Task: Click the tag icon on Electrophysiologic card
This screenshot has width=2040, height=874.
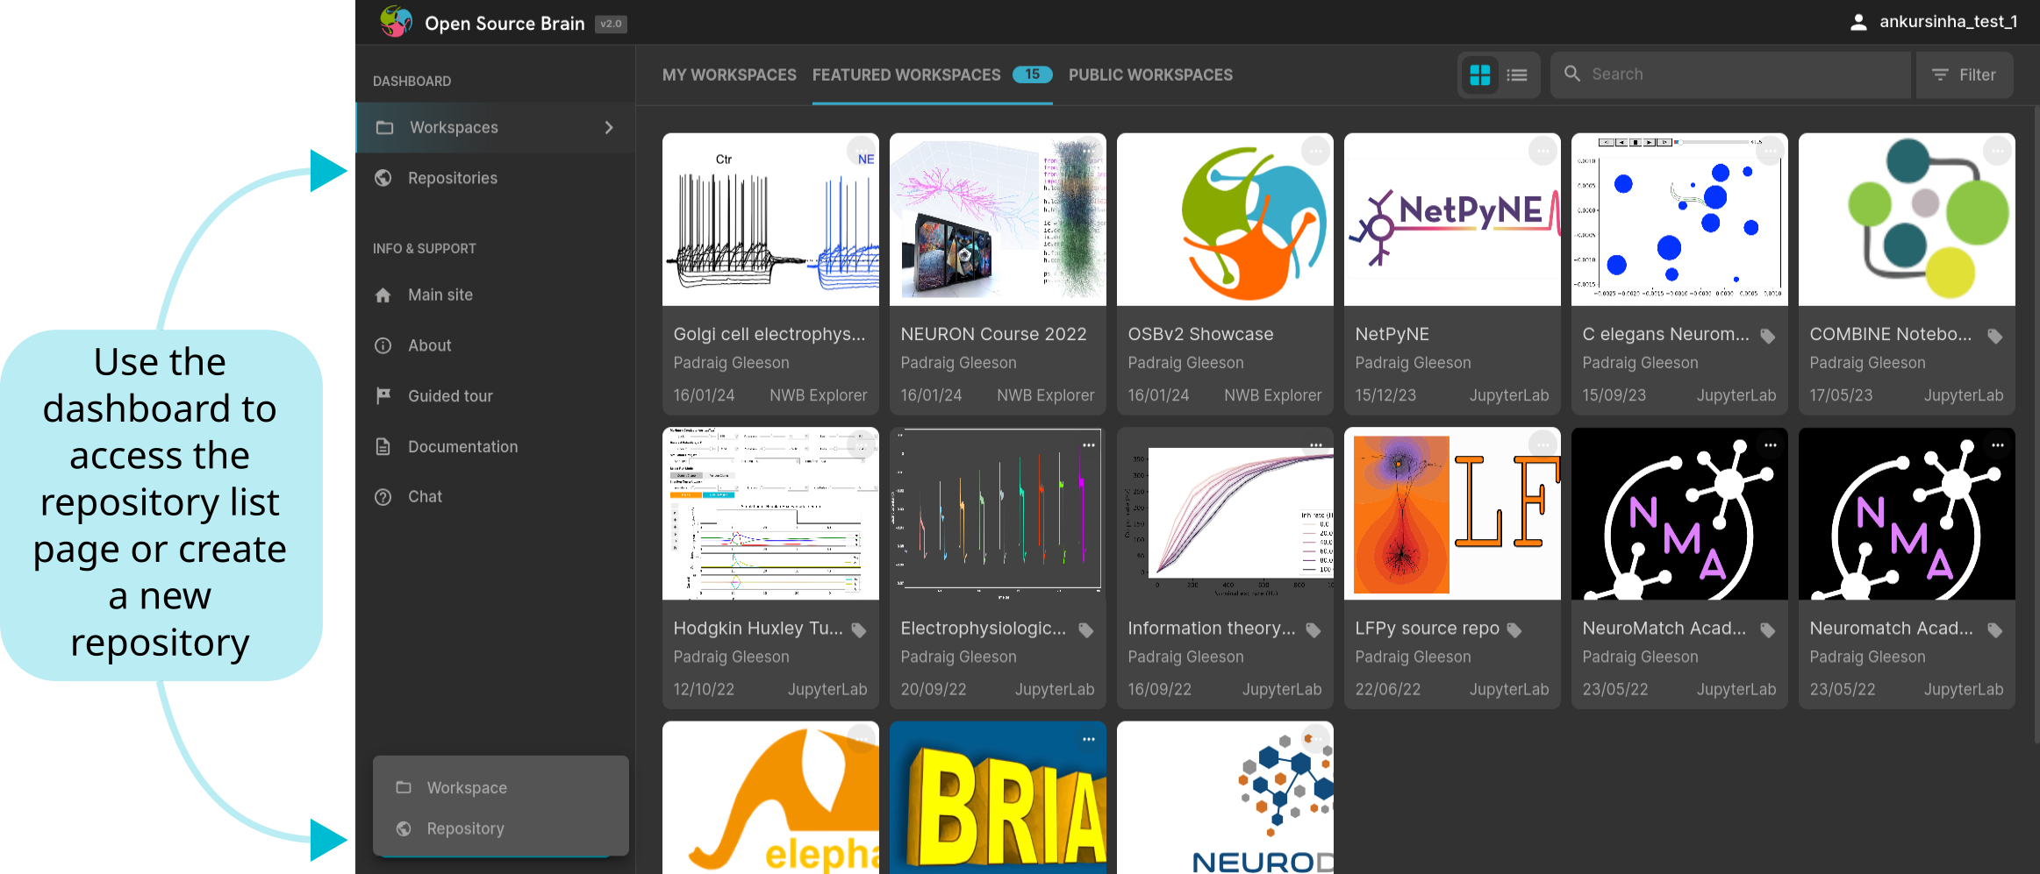Action: [1086, 629]
